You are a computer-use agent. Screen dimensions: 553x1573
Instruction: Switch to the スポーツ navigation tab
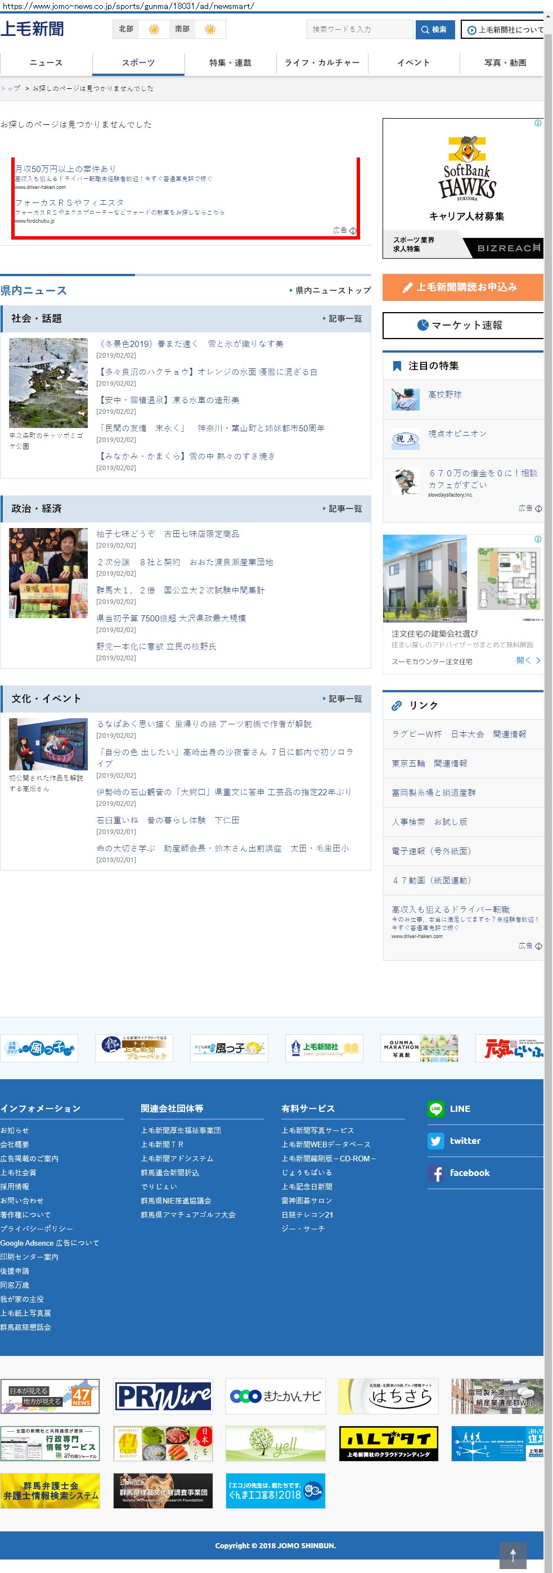coord(138,63)
